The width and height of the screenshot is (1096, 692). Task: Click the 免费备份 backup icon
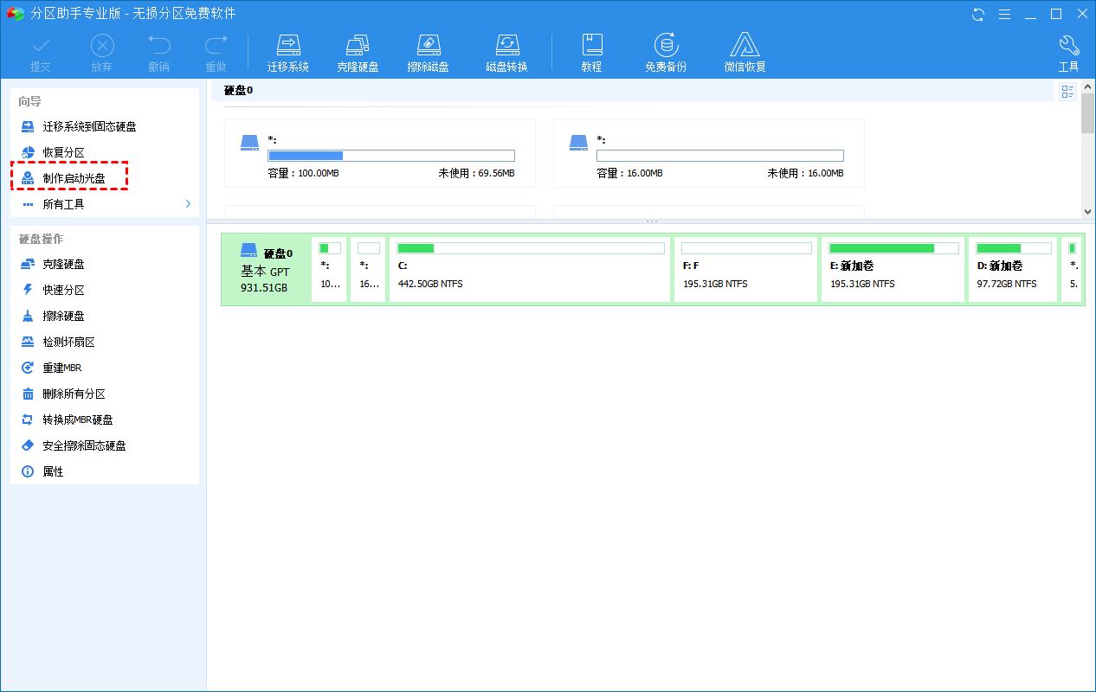click(x=666, y=50)
